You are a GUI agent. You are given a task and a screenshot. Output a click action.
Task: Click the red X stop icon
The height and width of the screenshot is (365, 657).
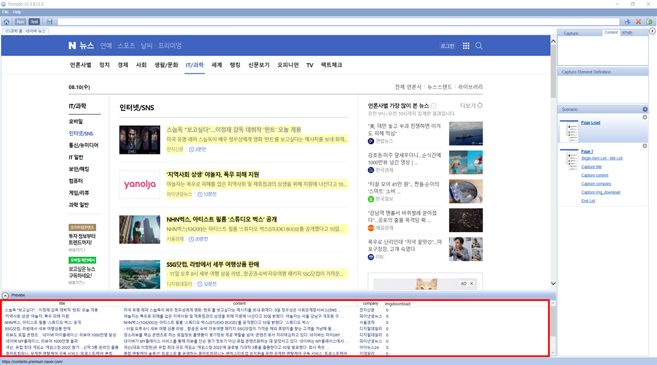(x=639, y=22)
